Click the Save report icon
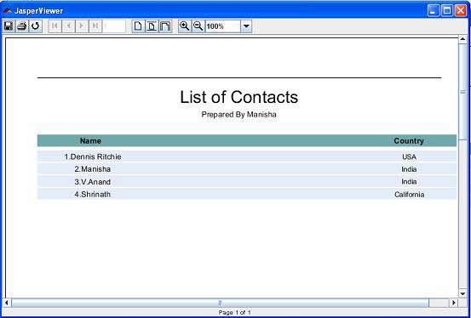The image size is (471, 318). [x=9, y=26]
